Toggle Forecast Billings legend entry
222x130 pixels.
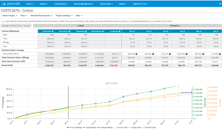tap(105, 128)
